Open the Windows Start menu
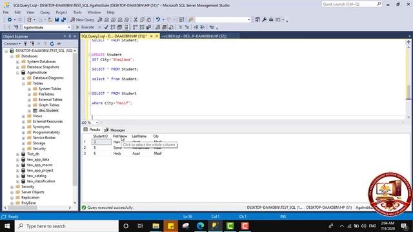This screenshot has width=413, height=232. tap(7, 226)
